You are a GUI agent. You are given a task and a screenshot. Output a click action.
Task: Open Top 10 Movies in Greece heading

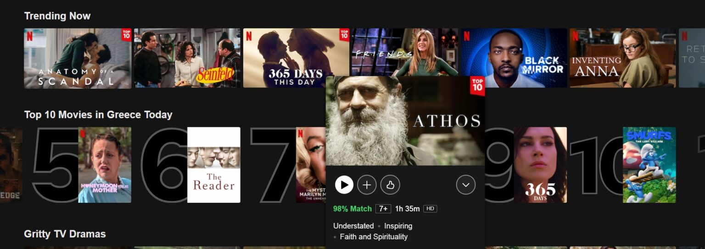point(98,115)
